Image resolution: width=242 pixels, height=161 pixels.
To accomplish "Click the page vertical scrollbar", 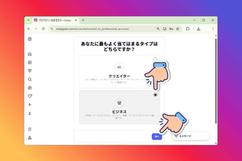I will coord(216,81).
